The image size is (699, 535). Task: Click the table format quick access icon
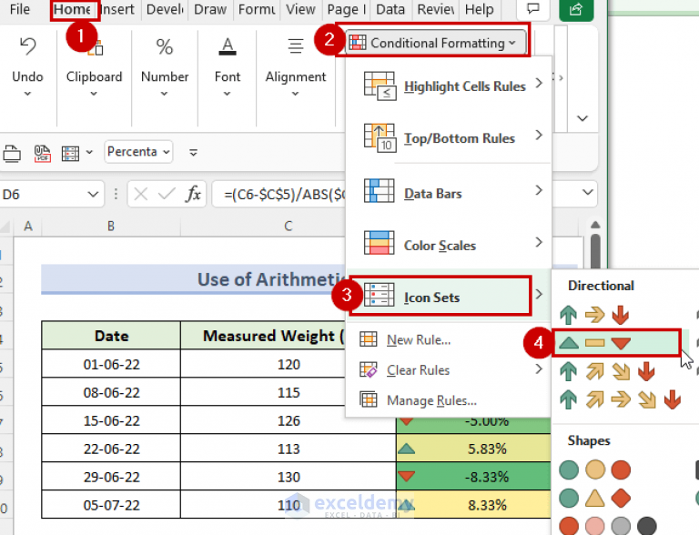(x=70, y=153)
